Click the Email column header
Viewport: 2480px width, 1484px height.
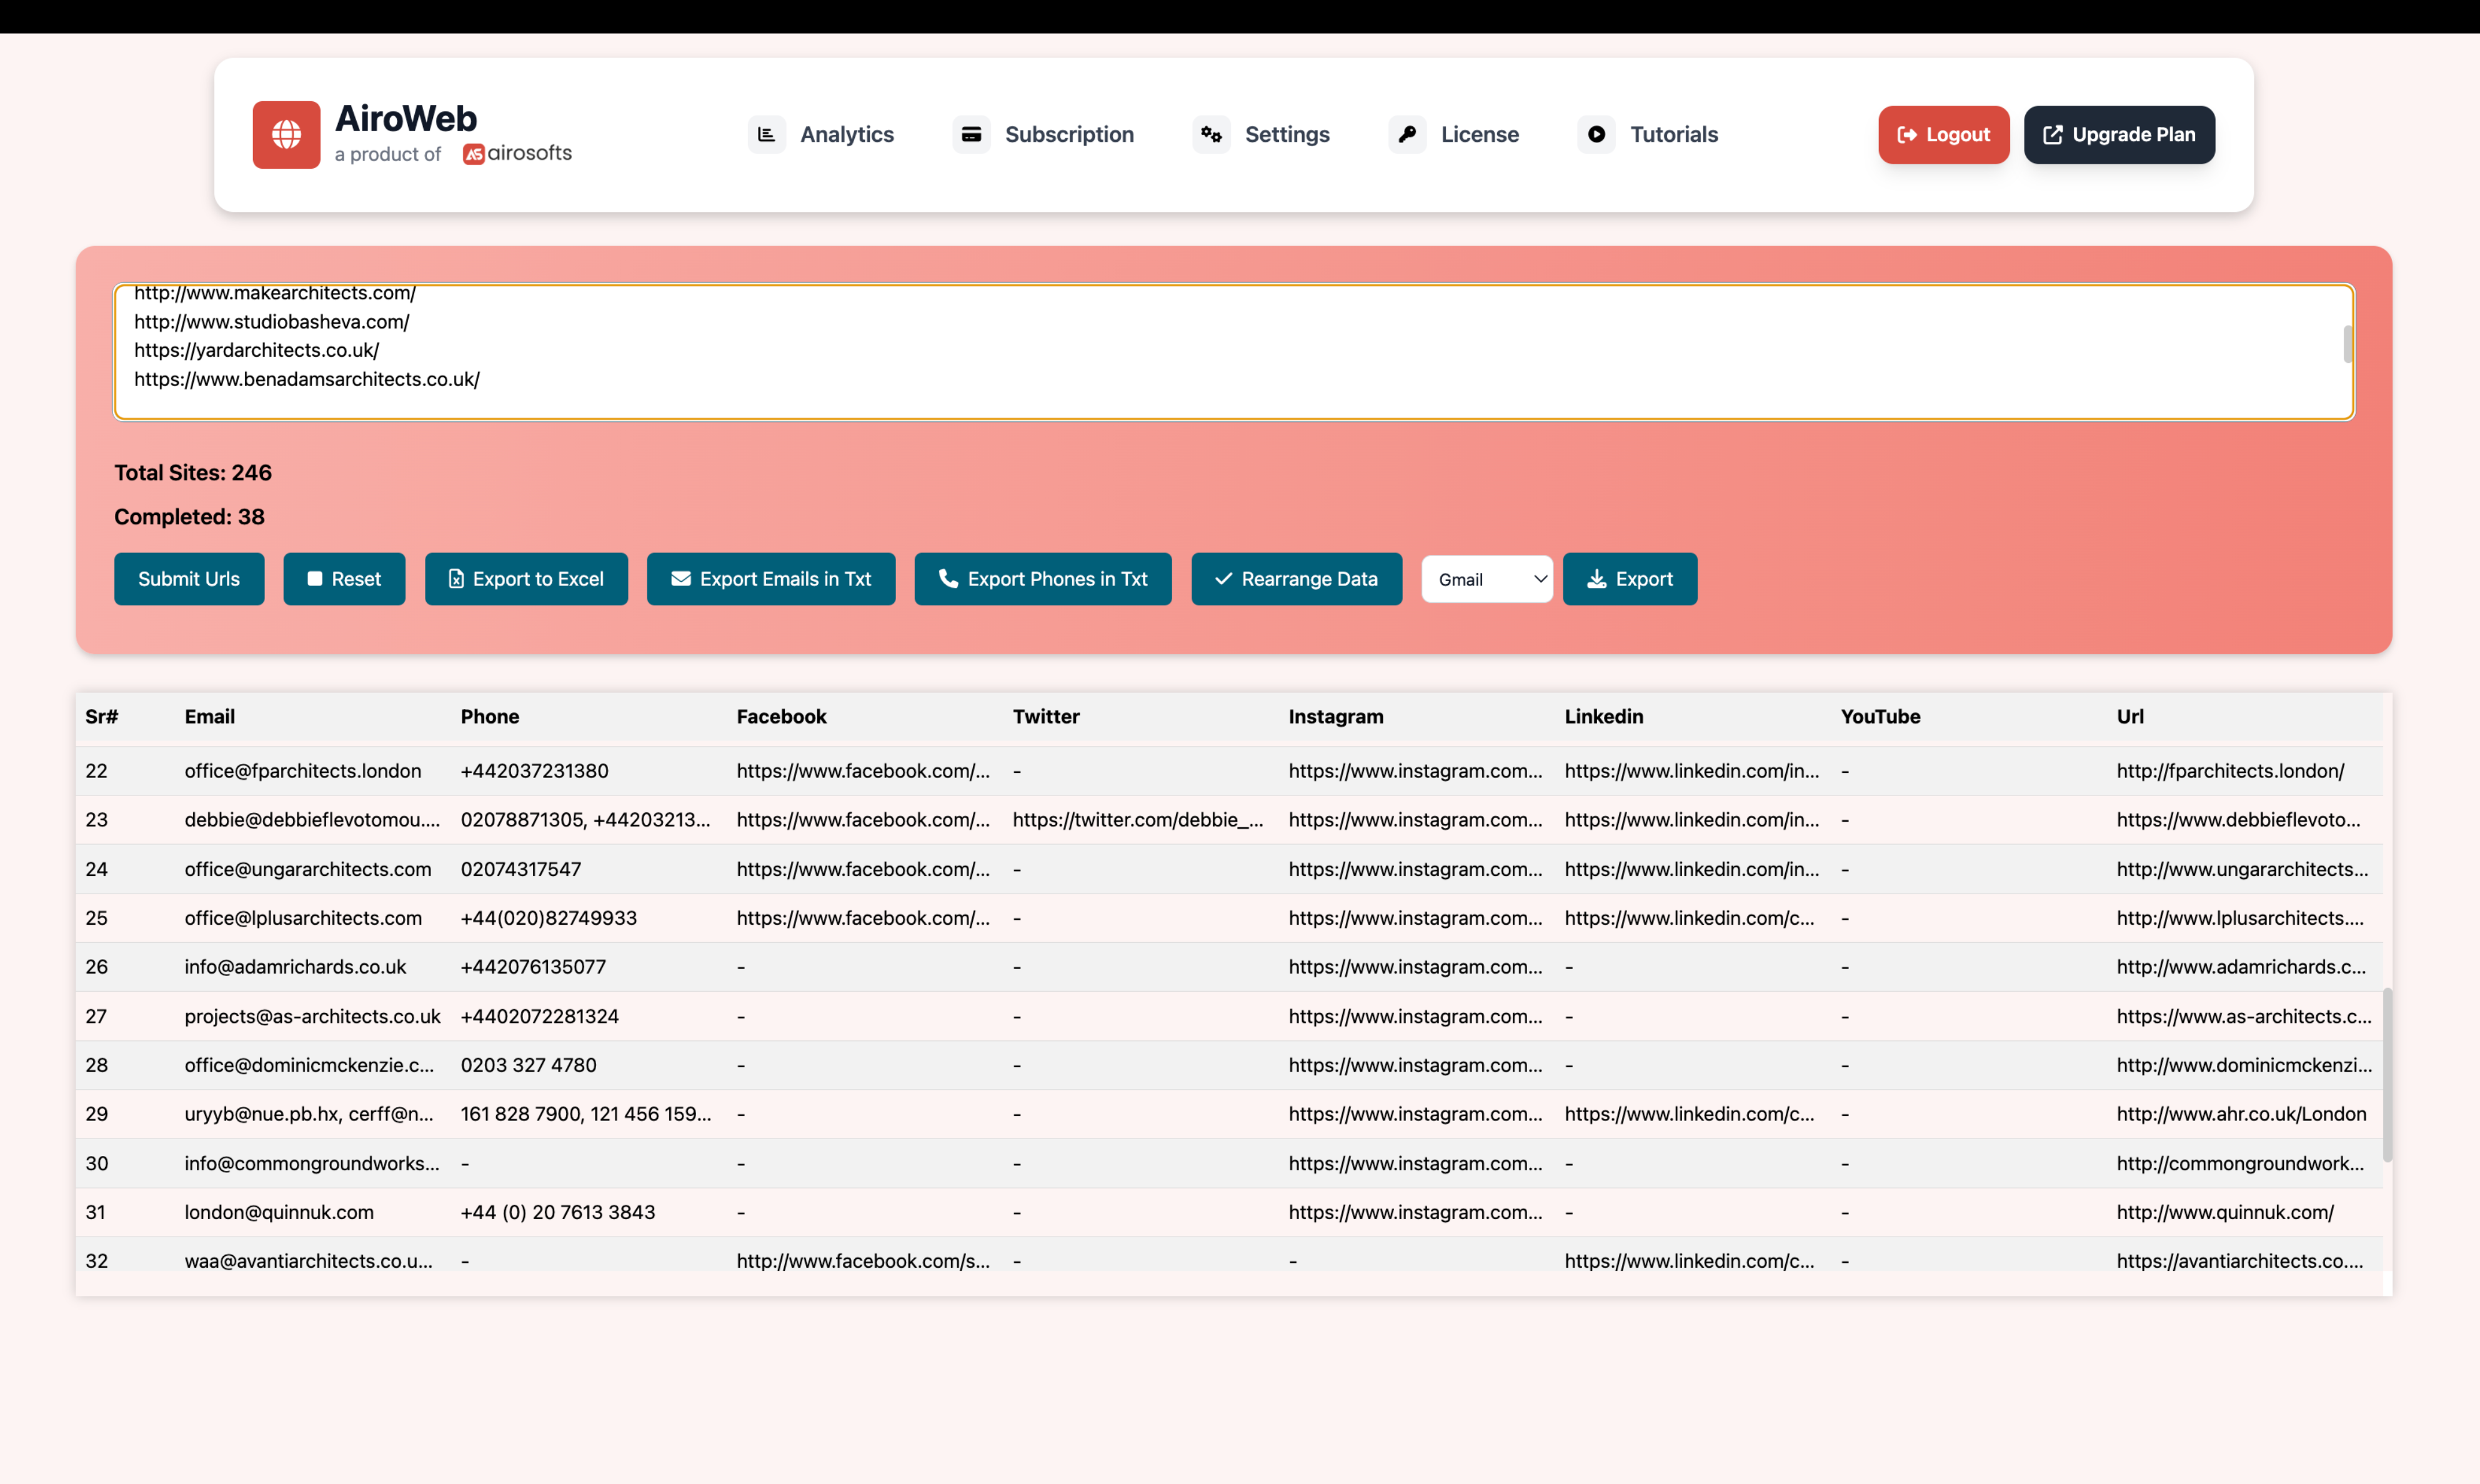click(x=210, y=716)
